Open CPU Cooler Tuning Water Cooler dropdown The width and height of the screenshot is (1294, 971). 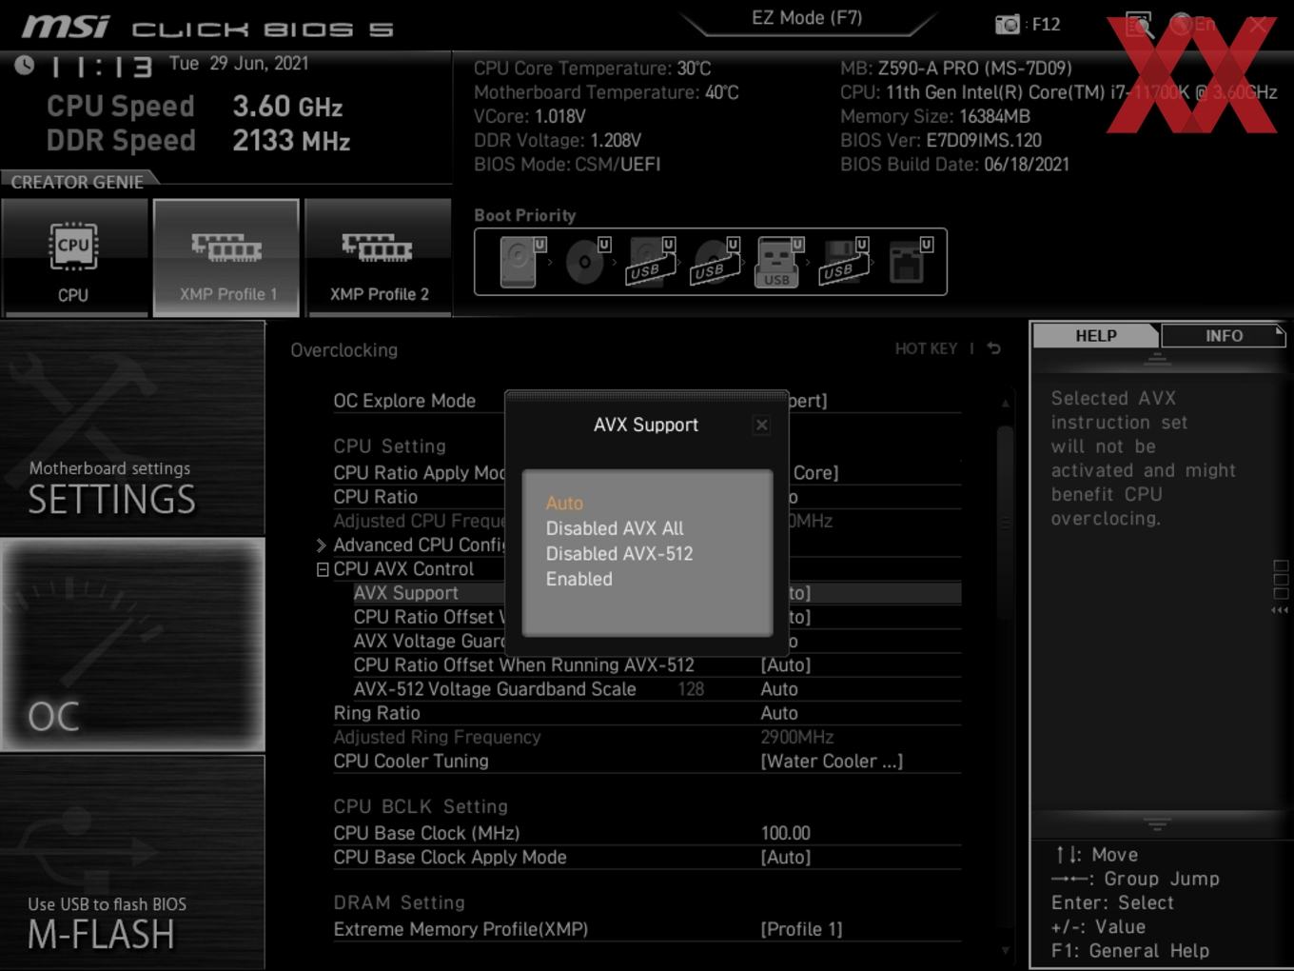[x=832, y=761]
